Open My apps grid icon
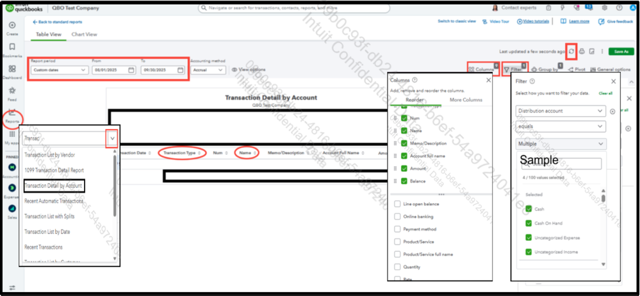Image resolution: width=640 pixels, height=296 pixels. (x=12, y=135)
